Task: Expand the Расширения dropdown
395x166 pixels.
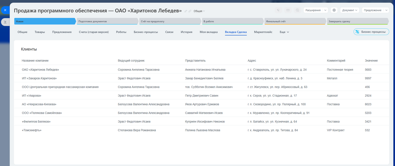Action: 315,10
